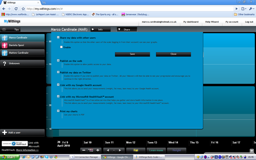Expand the Info panel arrow
This screenshot has width=256, height=160.
click(x=93, y=29)
